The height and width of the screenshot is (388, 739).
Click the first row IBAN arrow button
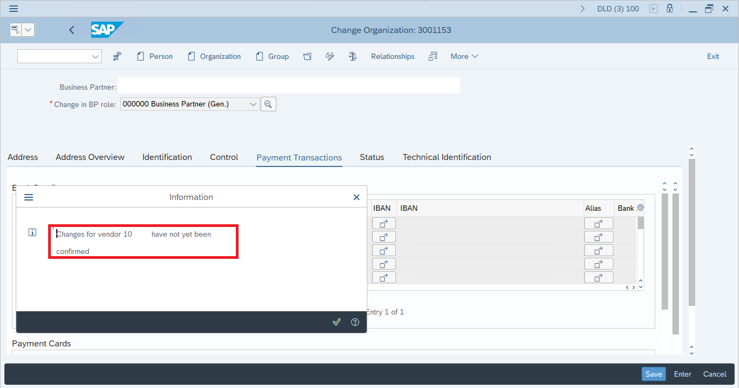[x=384, y=223]
